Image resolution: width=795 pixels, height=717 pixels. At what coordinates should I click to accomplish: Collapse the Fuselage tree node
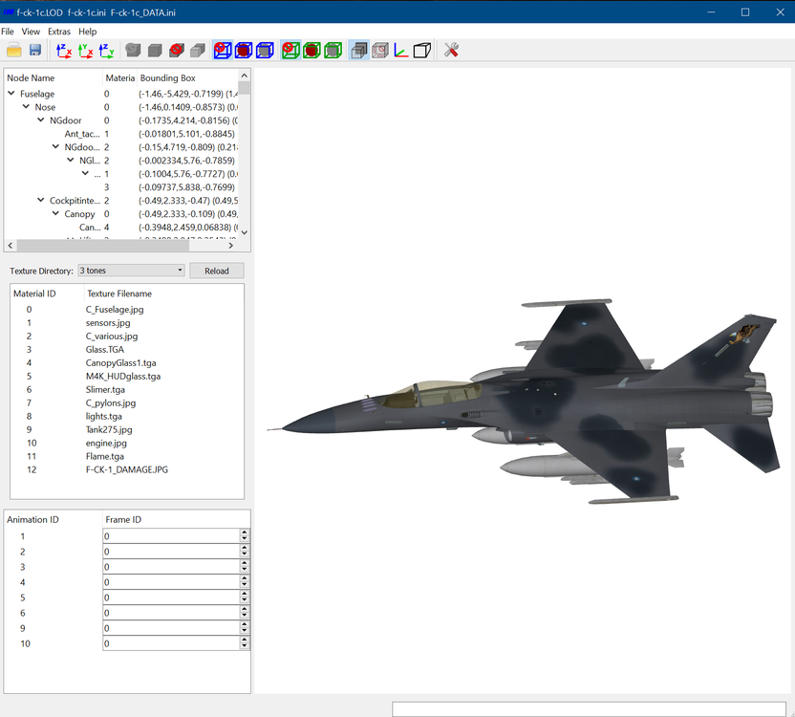point(11,94)
